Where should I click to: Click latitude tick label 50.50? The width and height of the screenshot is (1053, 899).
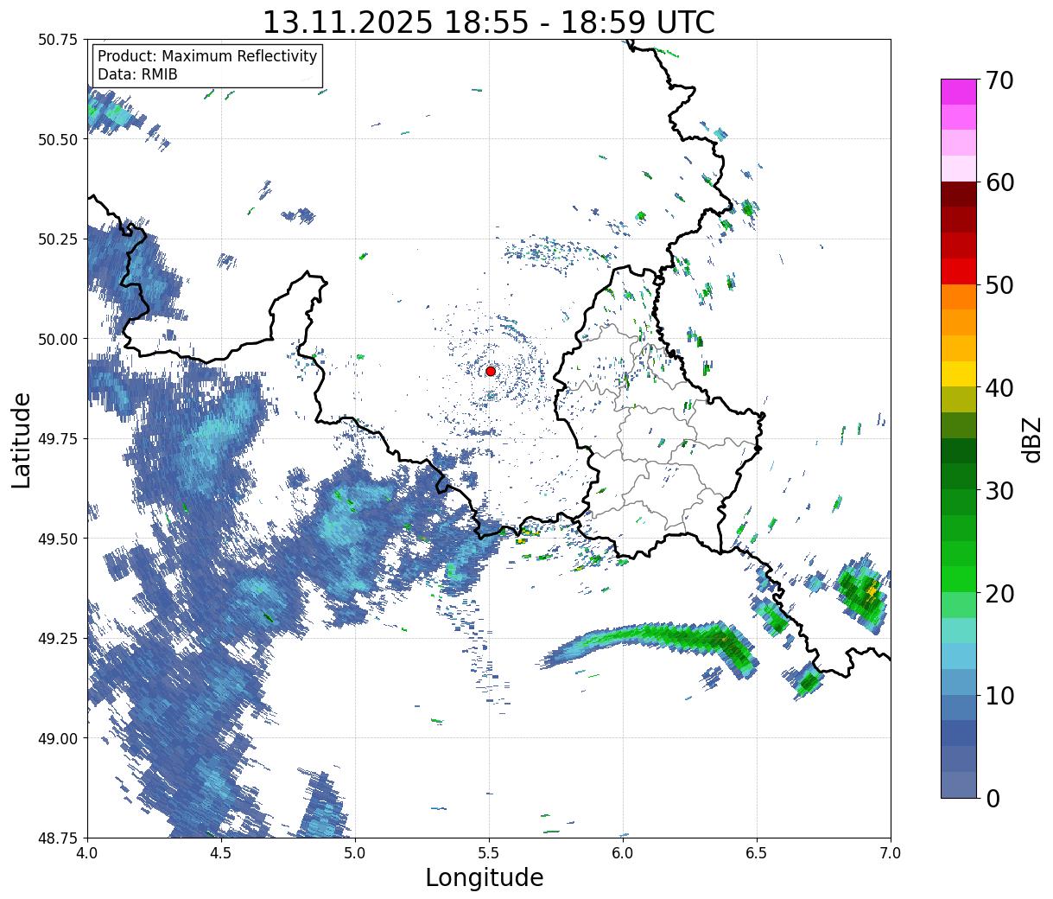[x=58, y=139]
